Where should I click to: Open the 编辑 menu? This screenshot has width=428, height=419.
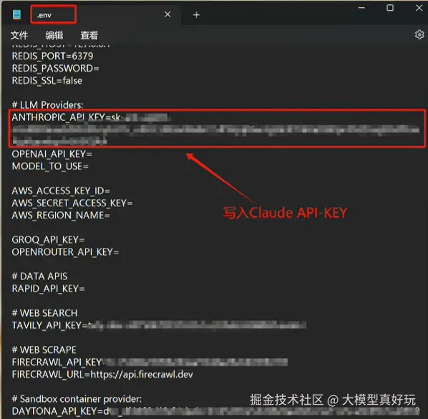(54, 35)
